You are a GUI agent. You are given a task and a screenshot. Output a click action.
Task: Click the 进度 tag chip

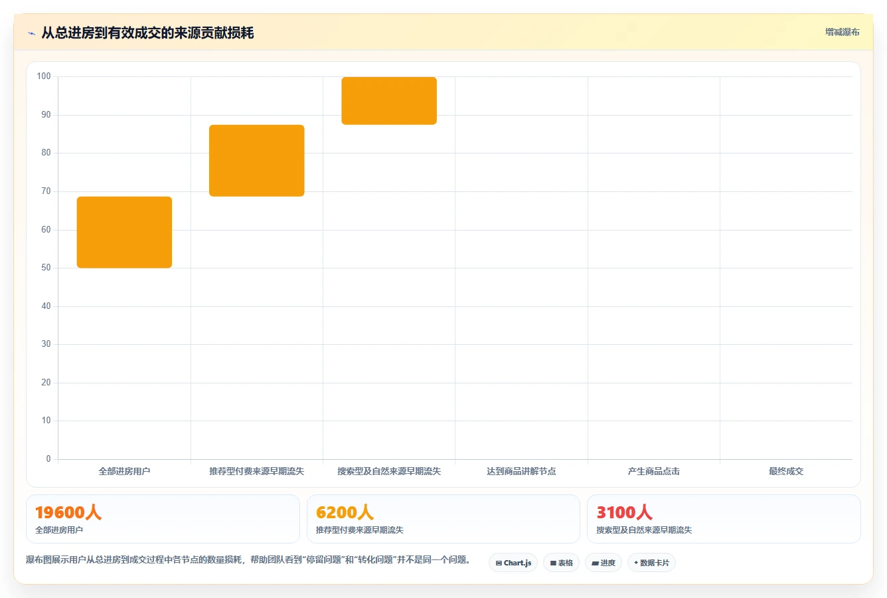pyautogui.click(x=604, y=563)
